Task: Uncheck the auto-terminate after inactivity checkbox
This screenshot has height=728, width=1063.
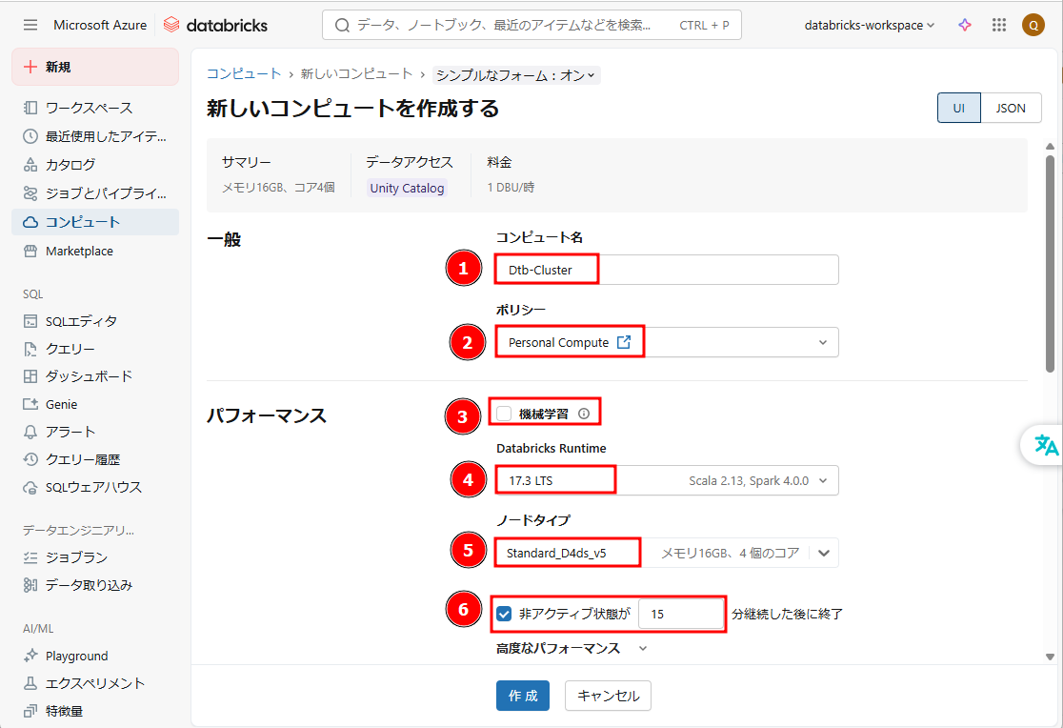Action: pyautogui.click(x=504, y=615)
